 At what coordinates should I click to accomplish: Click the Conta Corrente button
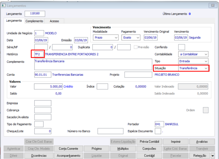(68, 149)
